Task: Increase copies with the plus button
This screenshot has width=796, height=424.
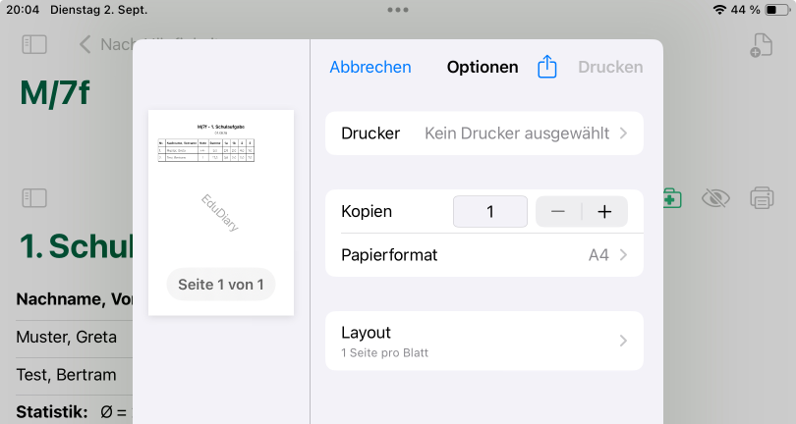Action: pos(604,212)
